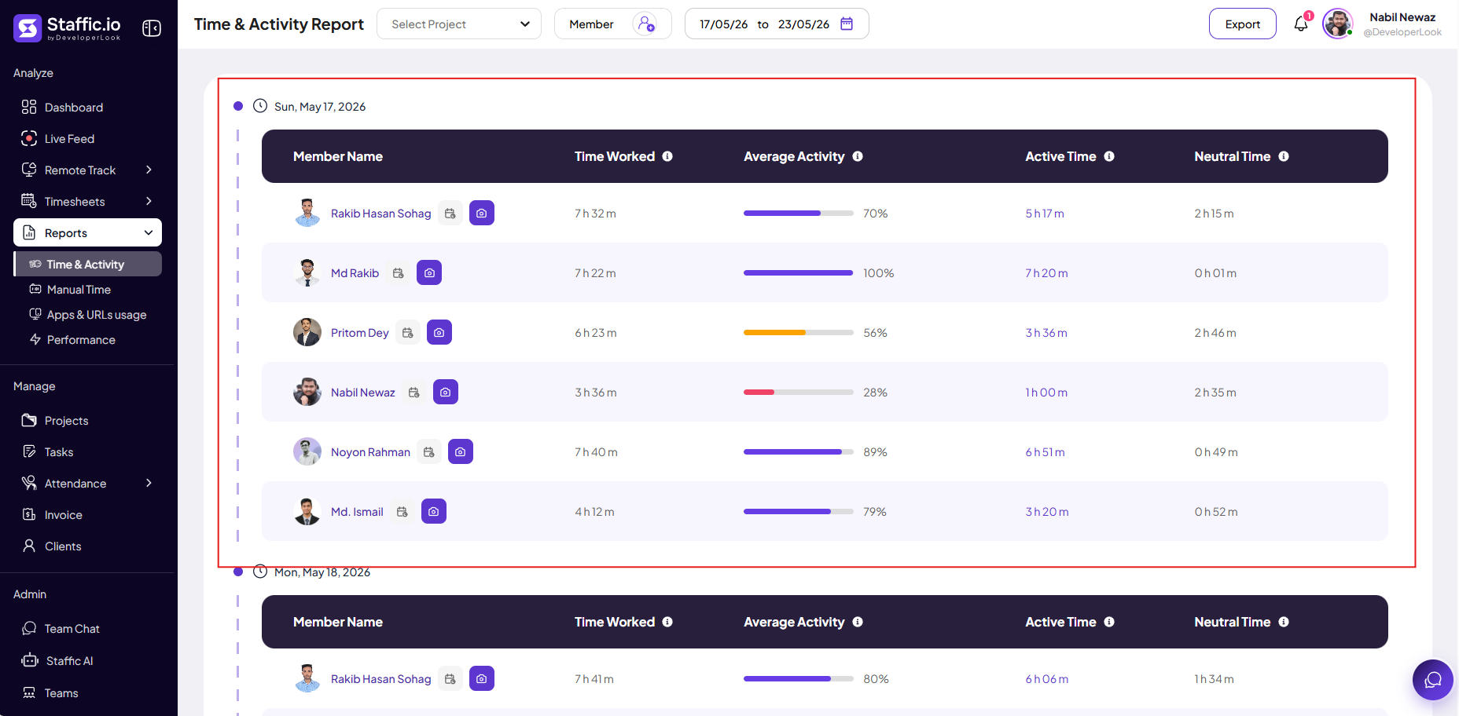Open the support chat bubble
The height and width of the screenshot is (716, 1459).
[x=1433, y=680]
